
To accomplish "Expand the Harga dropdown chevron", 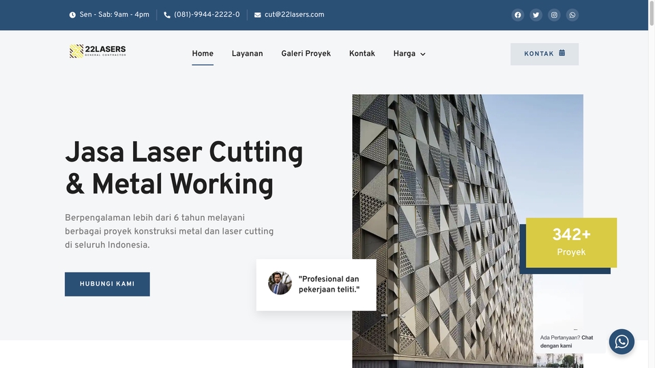I will (423, 55).
